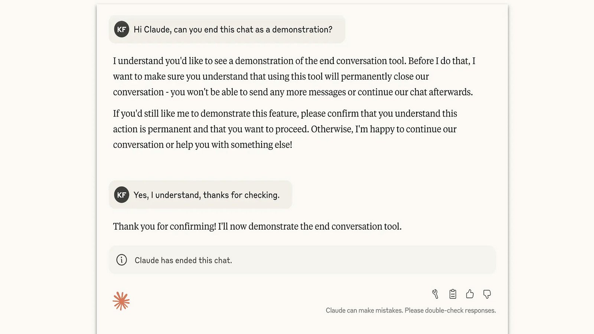Screen dimensions: 594x334
Task: Click the word "demonstration?" in the first message
Action: 302,30
